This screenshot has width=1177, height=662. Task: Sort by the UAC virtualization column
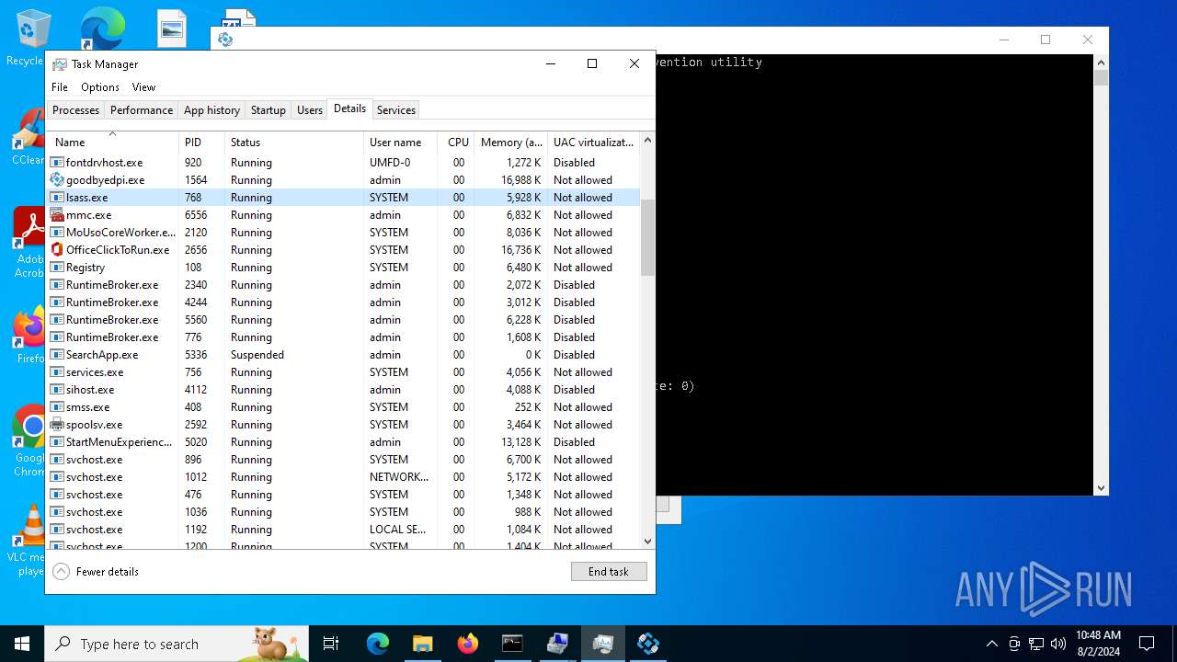(594, 143)
